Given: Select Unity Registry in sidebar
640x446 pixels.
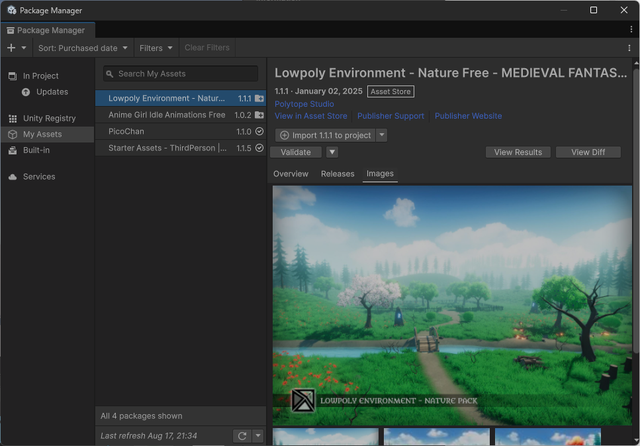Looking at the screenshot, I should click(48, 119).
